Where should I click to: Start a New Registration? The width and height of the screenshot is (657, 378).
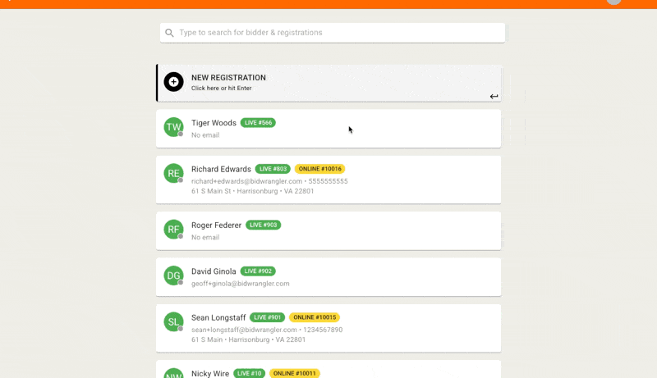328,82
